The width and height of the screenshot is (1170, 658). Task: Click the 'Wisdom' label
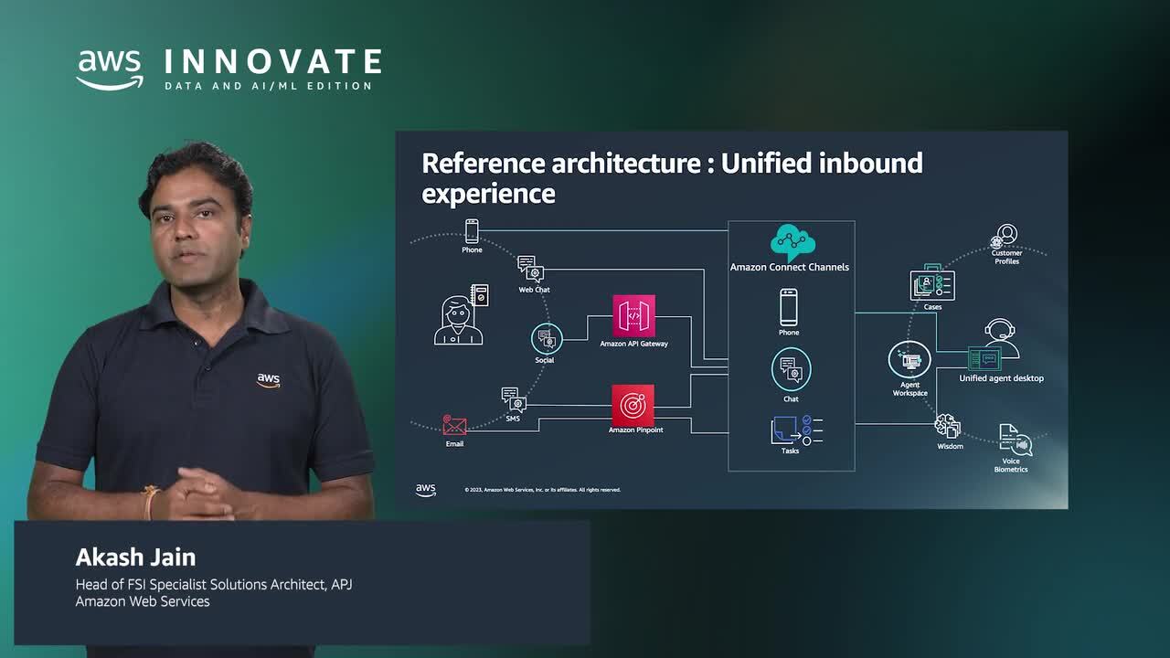pyautogui.click(x=950, y=447)
